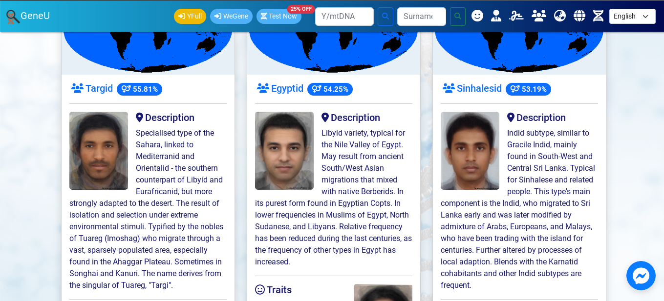Open the Egyptid phenotype title link
Screen dimensions: 664x301
coord(287,88)
